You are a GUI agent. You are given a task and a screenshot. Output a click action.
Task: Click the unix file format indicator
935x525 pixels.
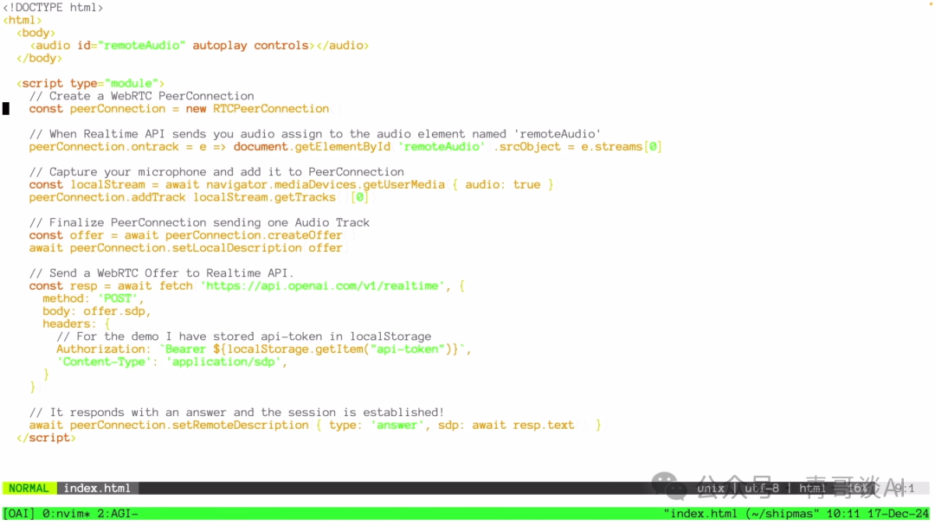(x=711, y=489)
